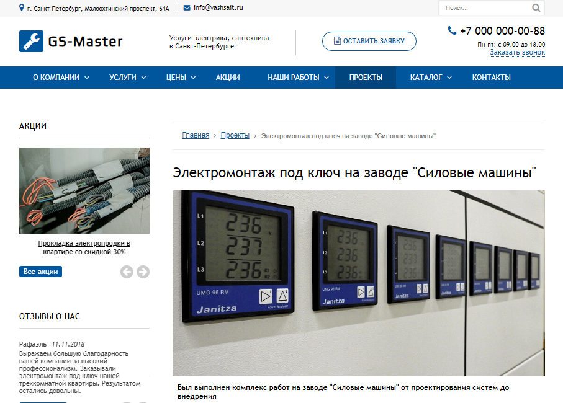Click the Заказать звонок link
The image size is (563, 403).
518,52
